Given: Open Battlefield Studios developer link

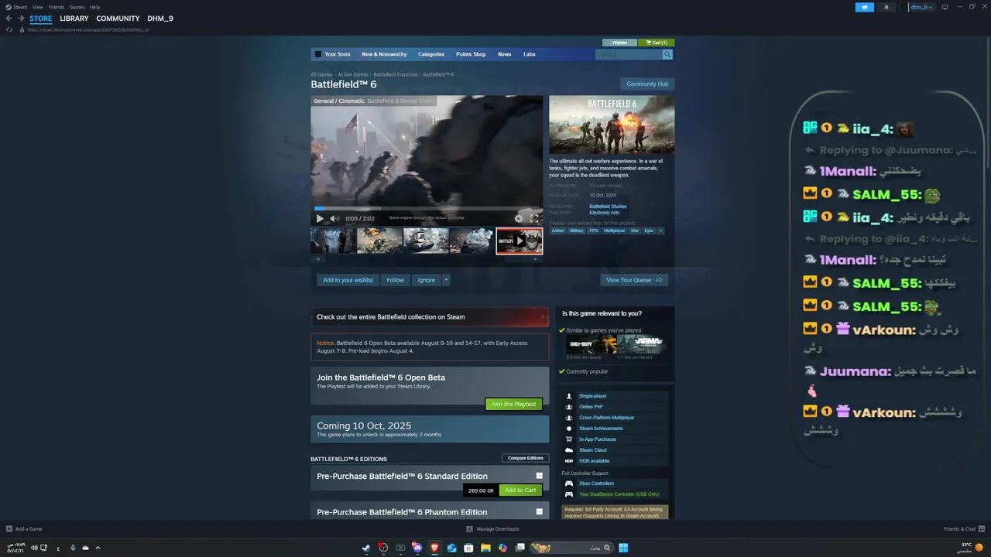Looking at the screenshot, I should click(x=608, y=207).
